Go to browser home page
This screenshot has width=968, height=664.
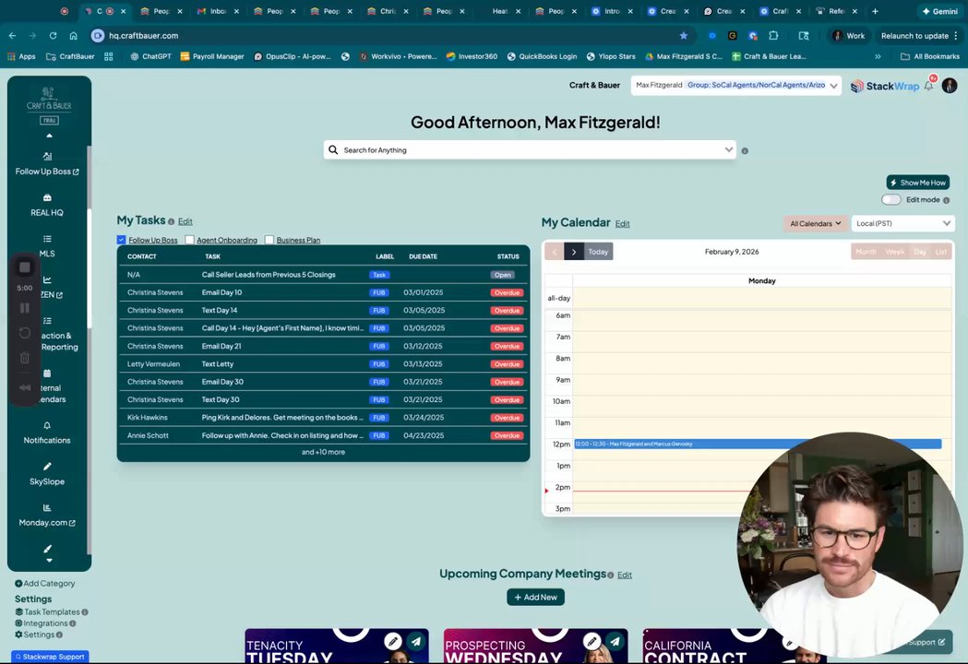click(x=74, y=36)
